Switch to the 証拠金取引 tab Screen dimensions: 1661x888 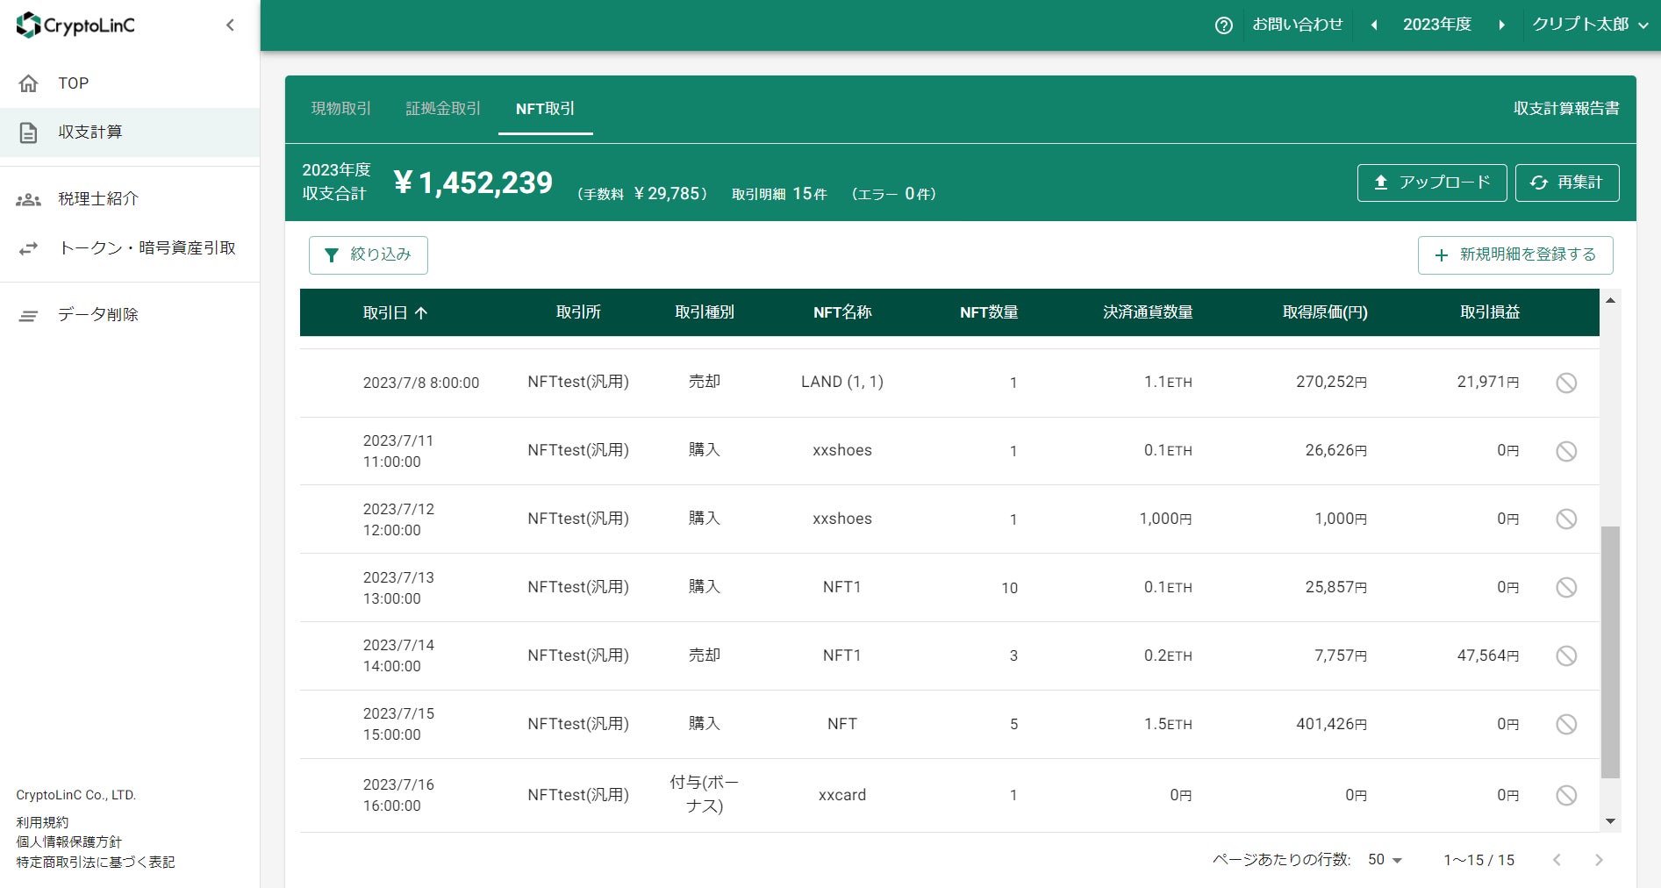point(443,109)
